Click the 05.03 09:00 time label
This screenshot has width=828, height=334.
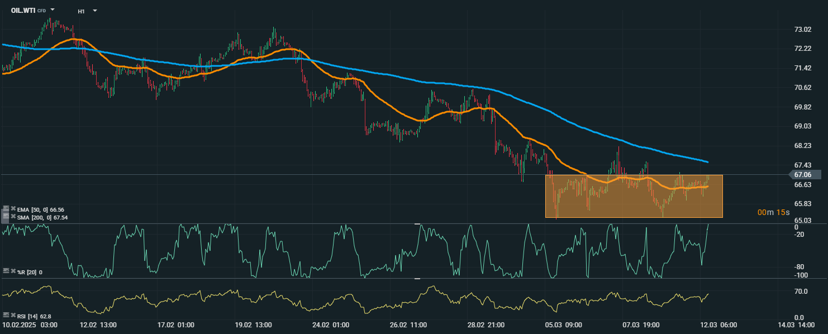pyautogui.click(x=564, y=325)
